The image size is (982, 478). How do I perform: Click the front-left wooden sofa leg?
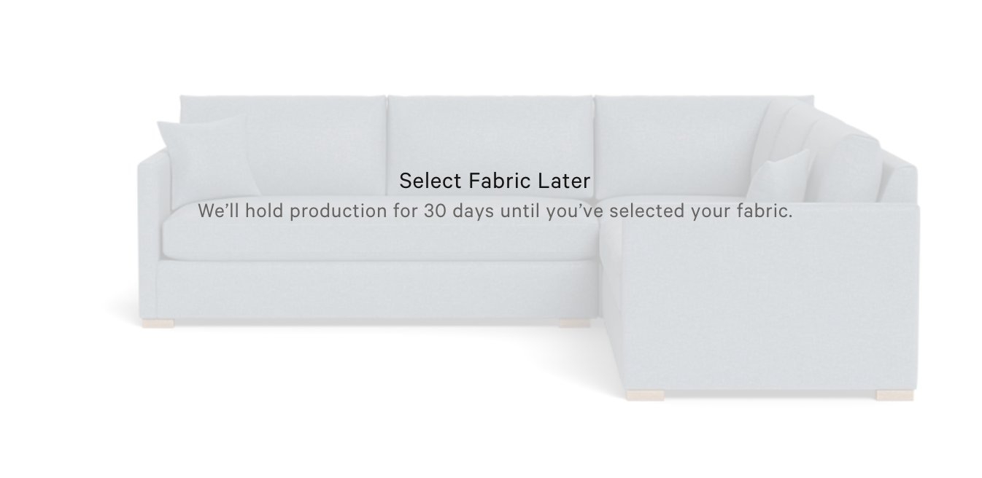pyautogui.click(x=158, y=324)
